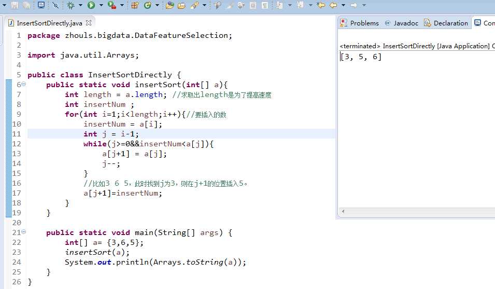Open the Previous Annotation dropdown arrow

tap(310, 5)
